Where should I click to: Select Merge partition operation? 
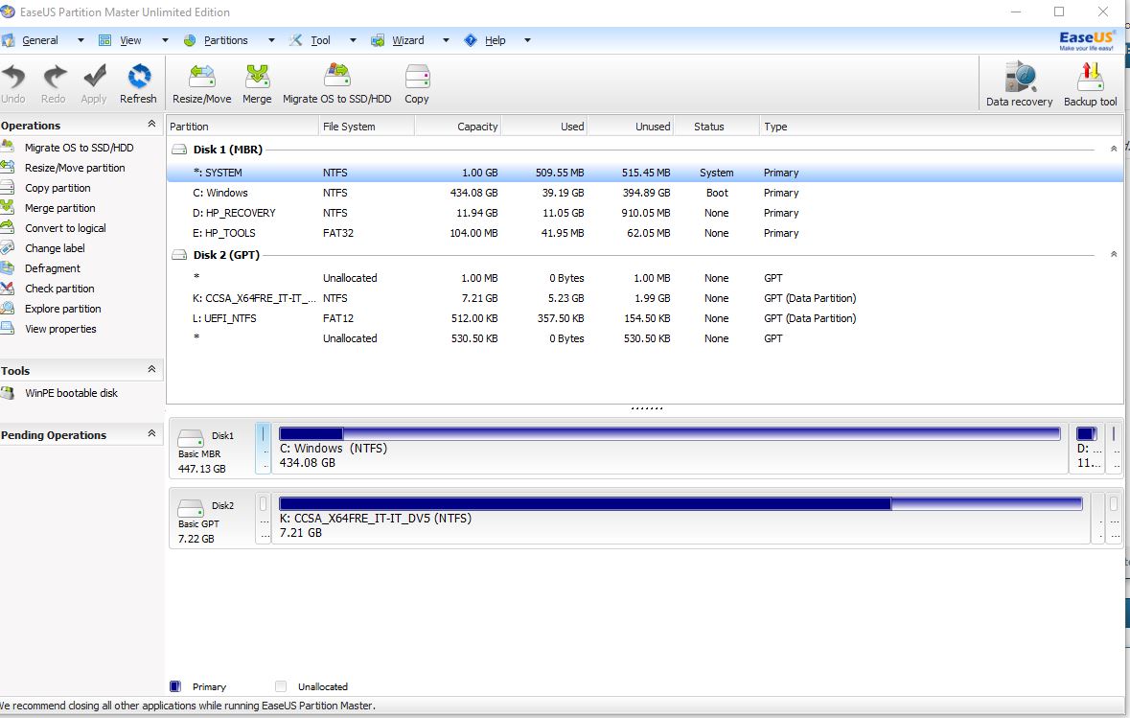pyautogui.click(x=59, y=208)
